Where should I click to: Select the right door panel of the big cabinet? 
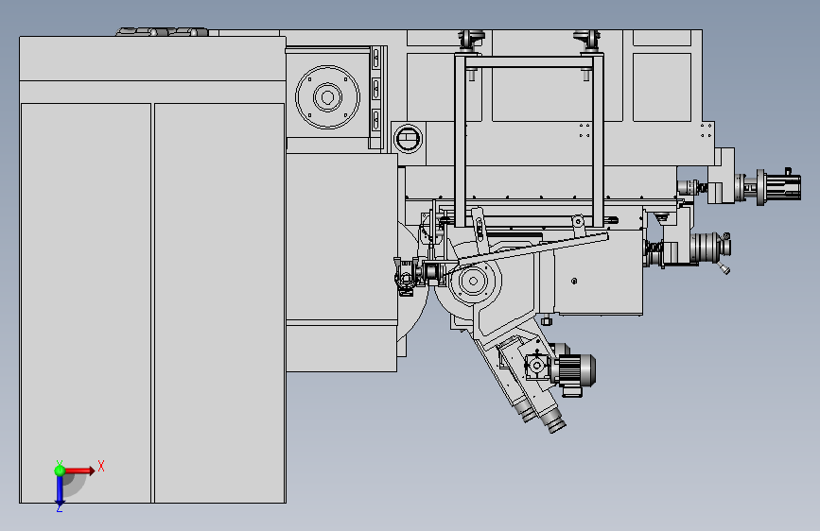pyautogui.click(x=219, y=303)
